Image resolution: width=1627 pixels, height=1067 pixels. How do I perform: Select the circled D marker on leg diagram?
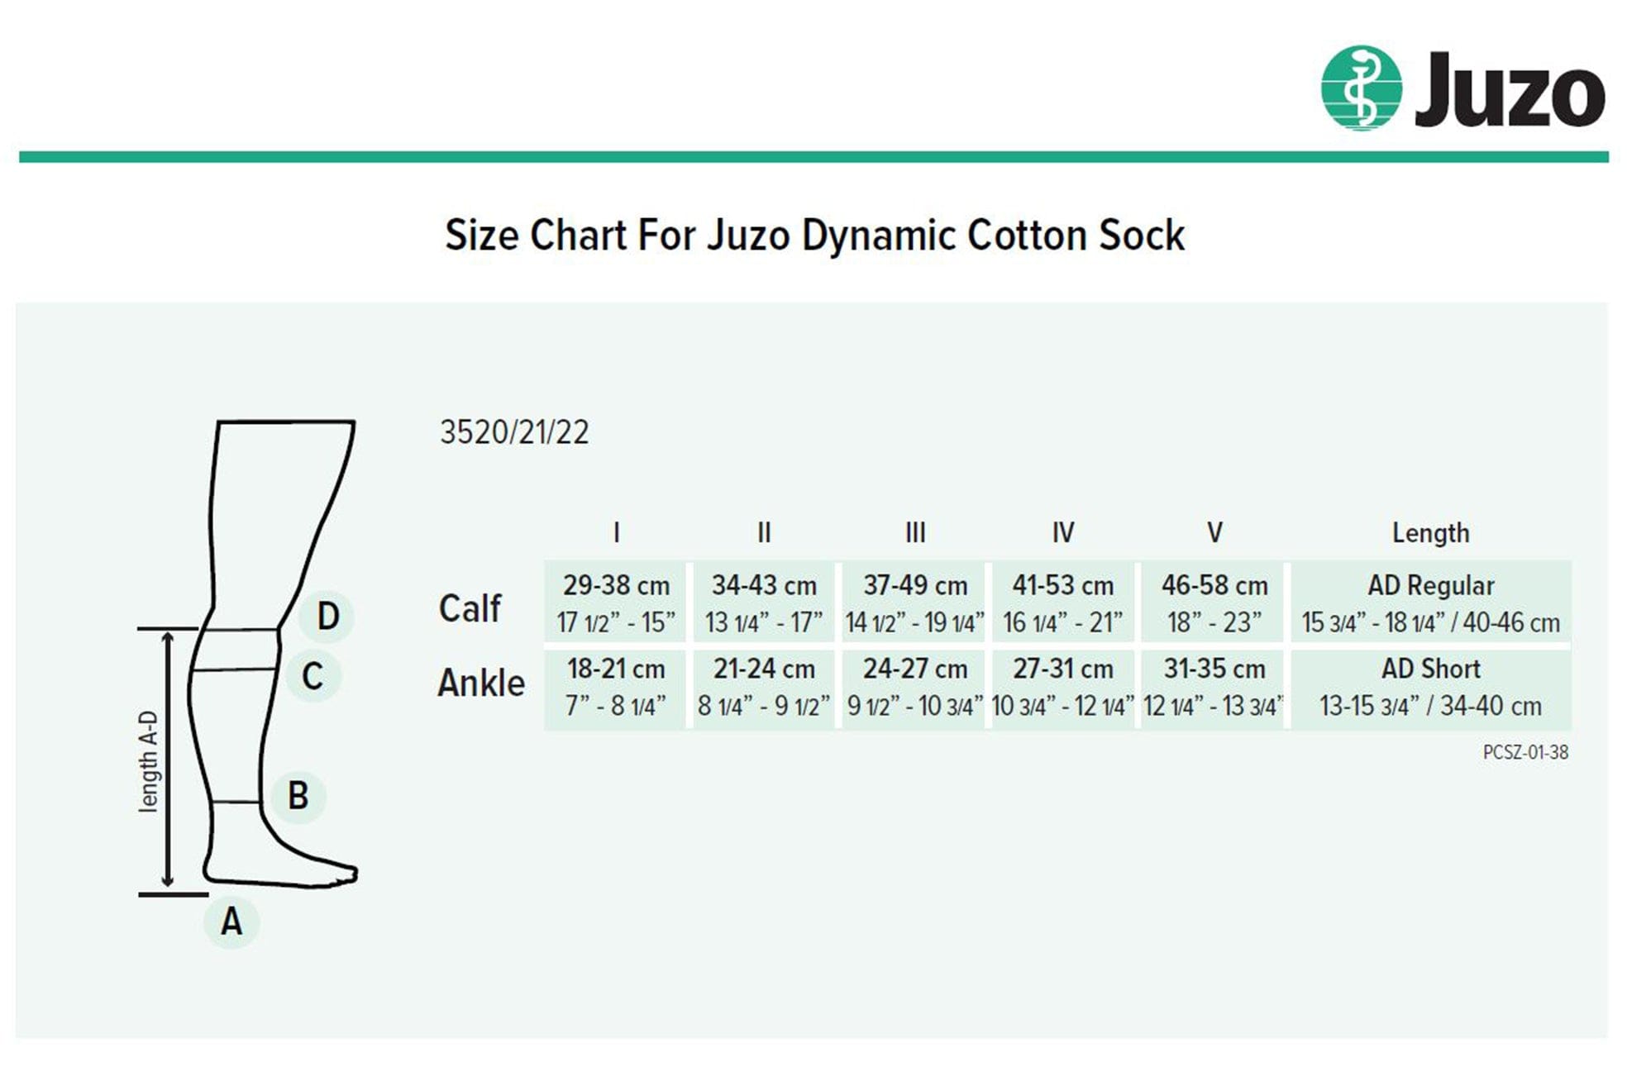tap(327, 616)
